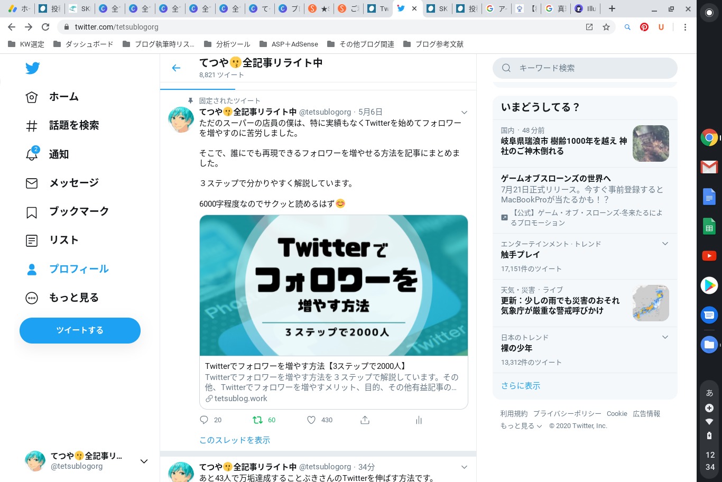Open account switcher chevron for @tetsublogorg
This screenshot has width=722, height=482.
click(144, 461)
